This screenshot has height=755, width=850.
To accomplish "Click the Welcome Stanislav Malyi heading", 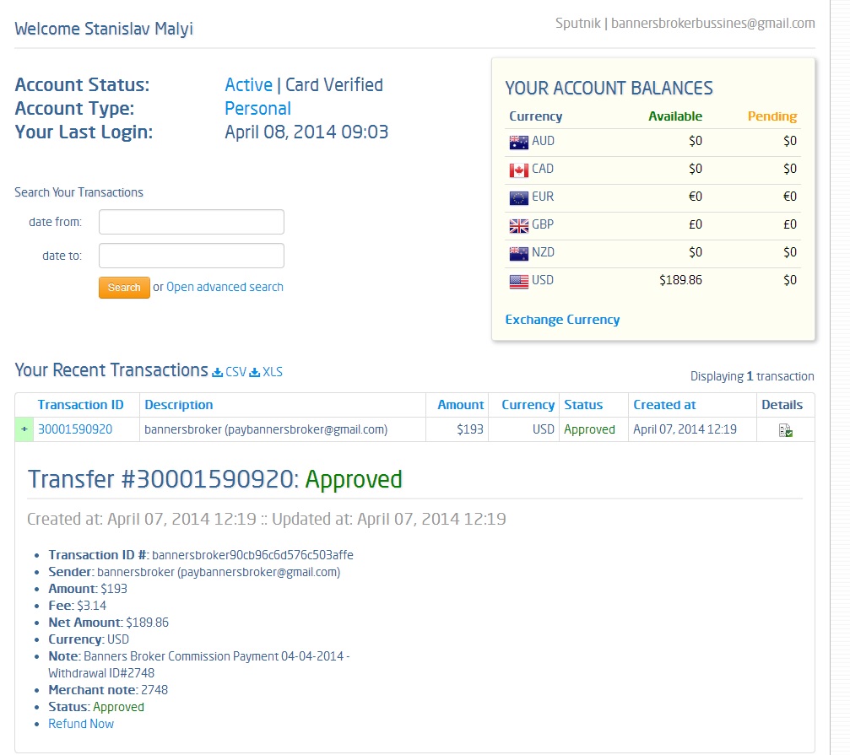I will (104, 29).
